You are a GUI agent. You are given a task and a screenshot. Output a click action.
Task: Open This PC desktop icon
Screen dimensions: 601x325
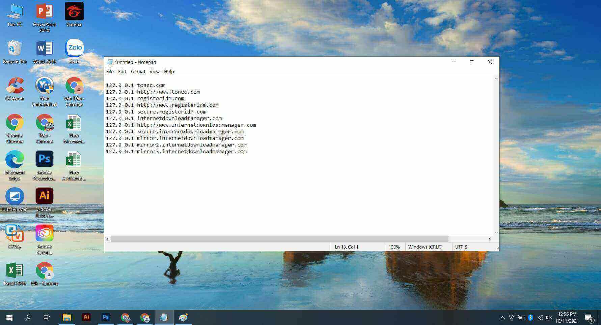point(15,15)
